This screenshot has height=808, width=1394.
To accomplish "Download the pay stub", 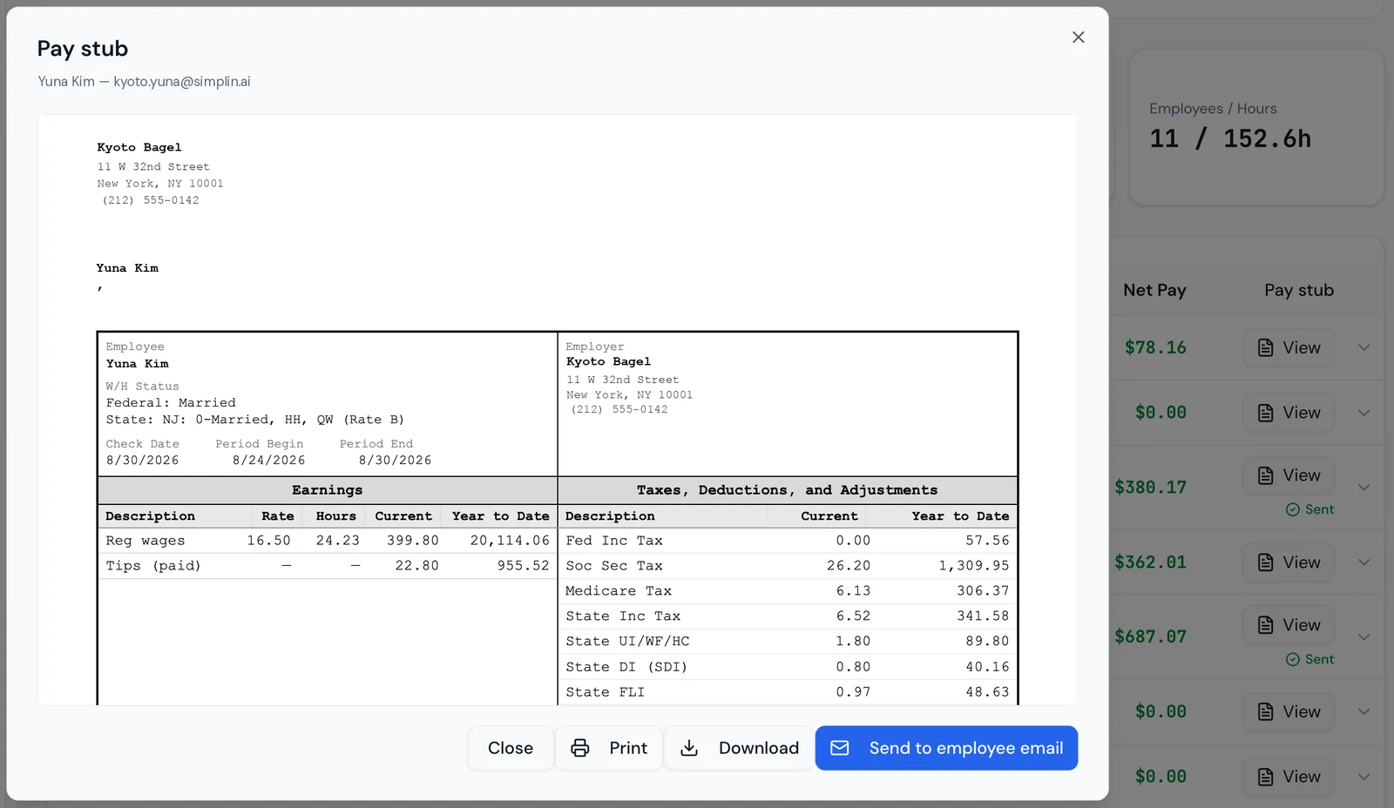I will pyautogui.click(x=739, y=748).
